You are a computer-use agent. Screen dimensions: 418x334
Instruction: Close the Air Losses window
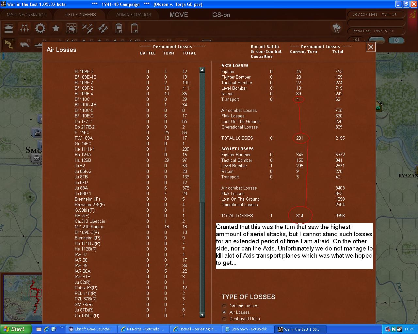point(371,47)
